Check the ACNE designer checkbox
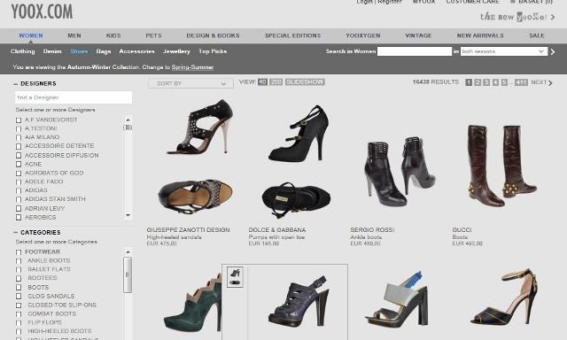The height and width of the screenshot is (340, 567). [x=19, y=164]
